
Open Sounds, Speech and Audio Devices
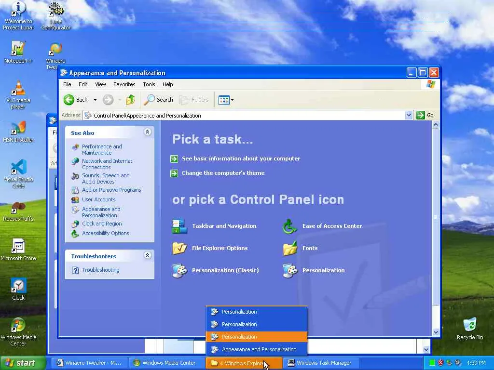pyautogui.click(x=106, y=179)
